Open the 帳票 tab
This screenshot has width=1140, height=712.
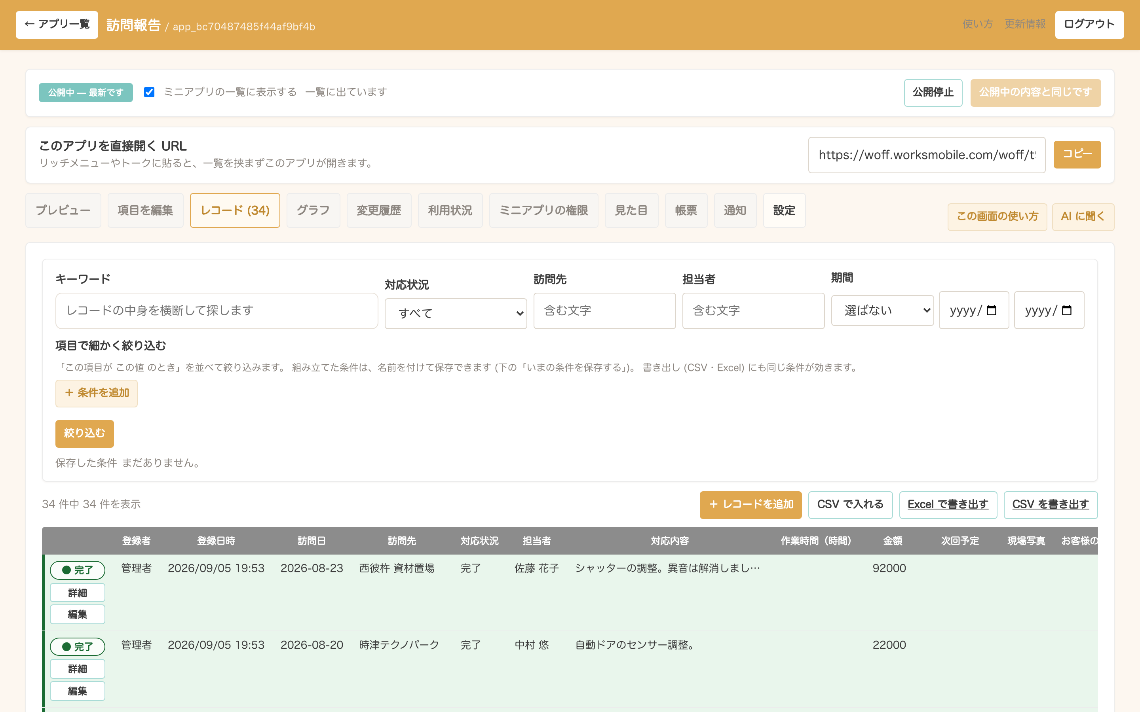coord(686,210)
